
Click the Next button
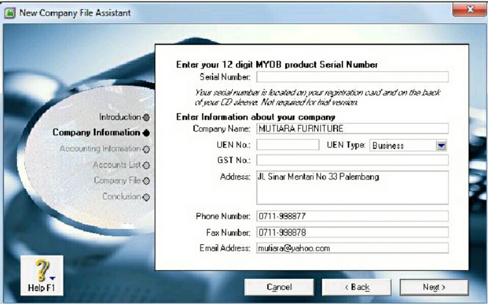[434, 287]
